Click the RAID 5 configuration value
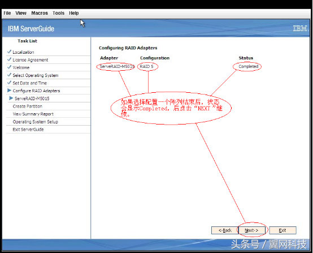 (146, 66)
